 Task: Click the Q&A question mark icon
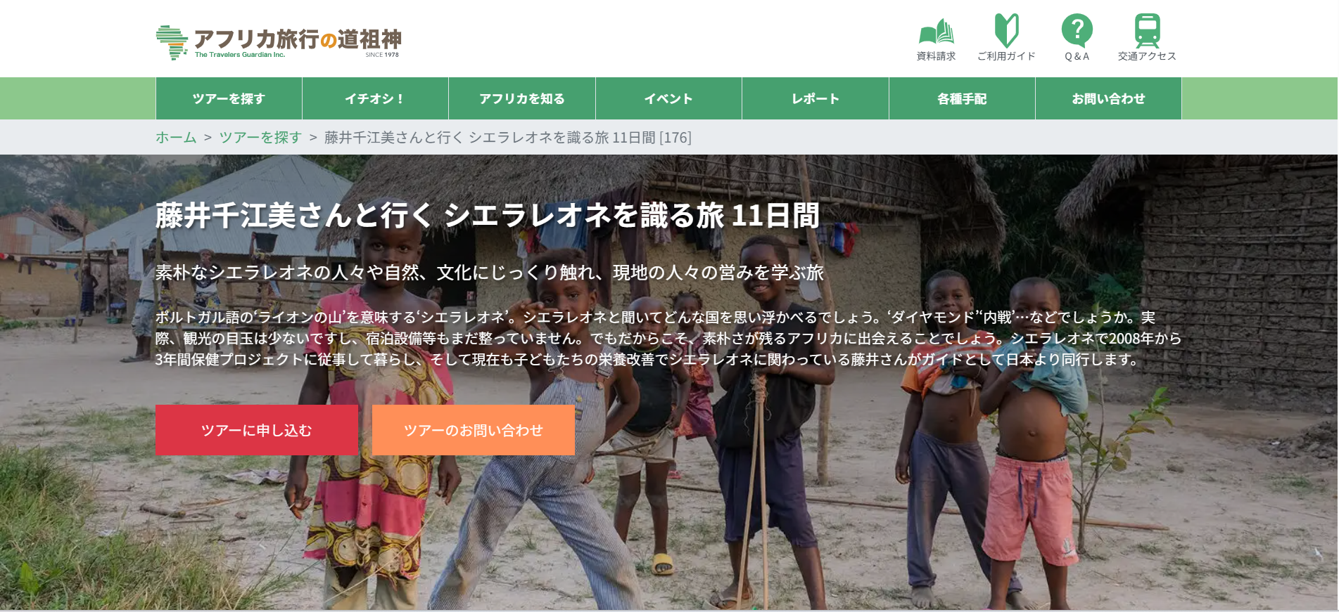click(x=1077, y=31)
